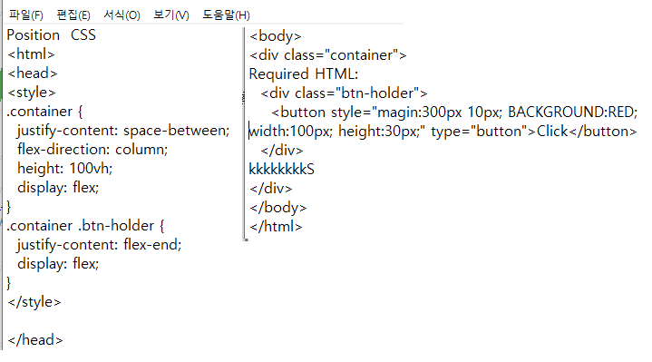
Task: Click the vertical divider between text panes
Action: [x=244, y=134]
